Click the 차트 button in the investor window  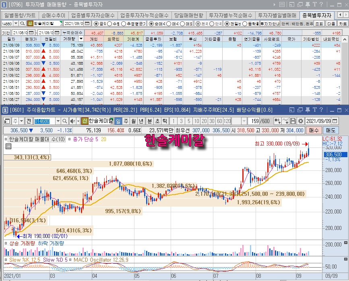point(343,24)
